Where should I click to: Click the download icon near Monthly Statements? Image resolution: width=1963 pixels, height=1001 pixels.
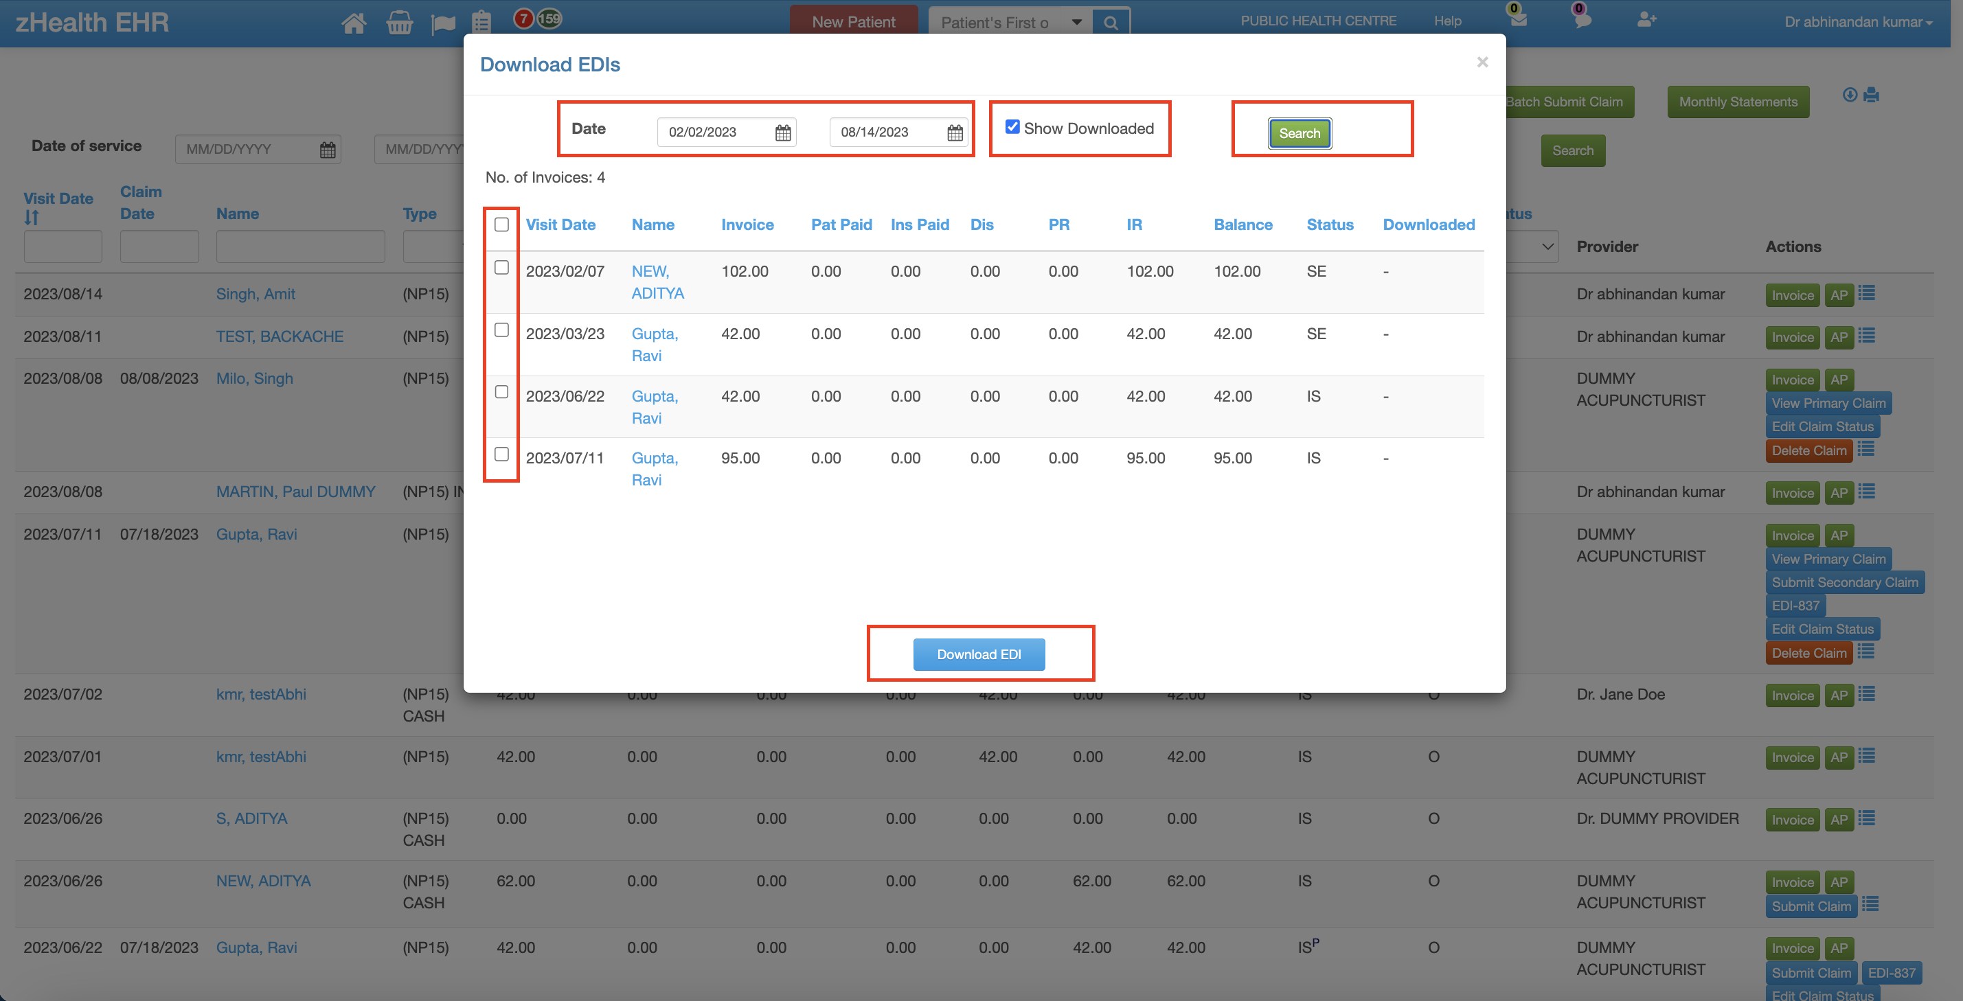(x=1849, y=95)
